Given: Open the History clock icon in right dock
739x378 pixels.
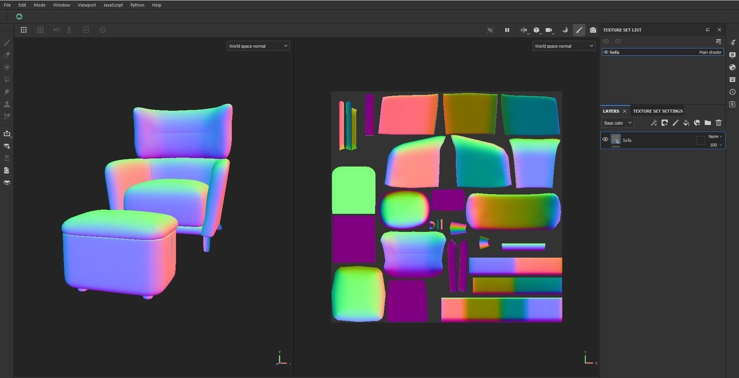Looking at the screenshot, I should [732, 92].
